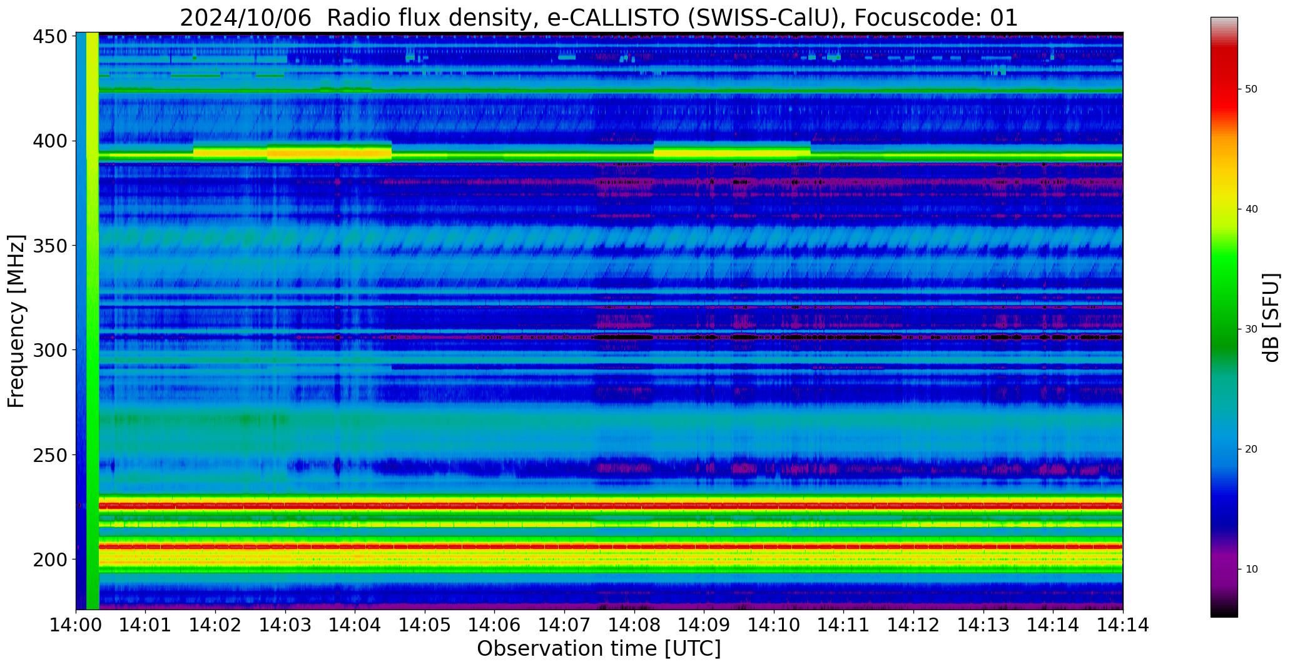Click the red region of the colorbar
Viewport: 1290px width, 667px height.
(1224, 84)
